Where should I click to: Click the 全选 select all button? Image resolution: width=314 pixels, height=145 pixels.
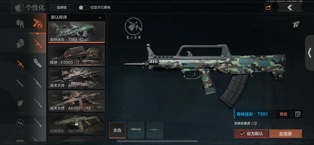click(x=117, y=130)
